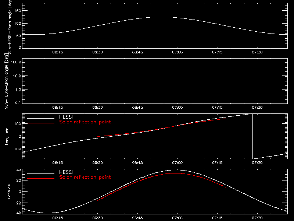
Task: Click the Longitude axis title
Action: click(7, 136)
